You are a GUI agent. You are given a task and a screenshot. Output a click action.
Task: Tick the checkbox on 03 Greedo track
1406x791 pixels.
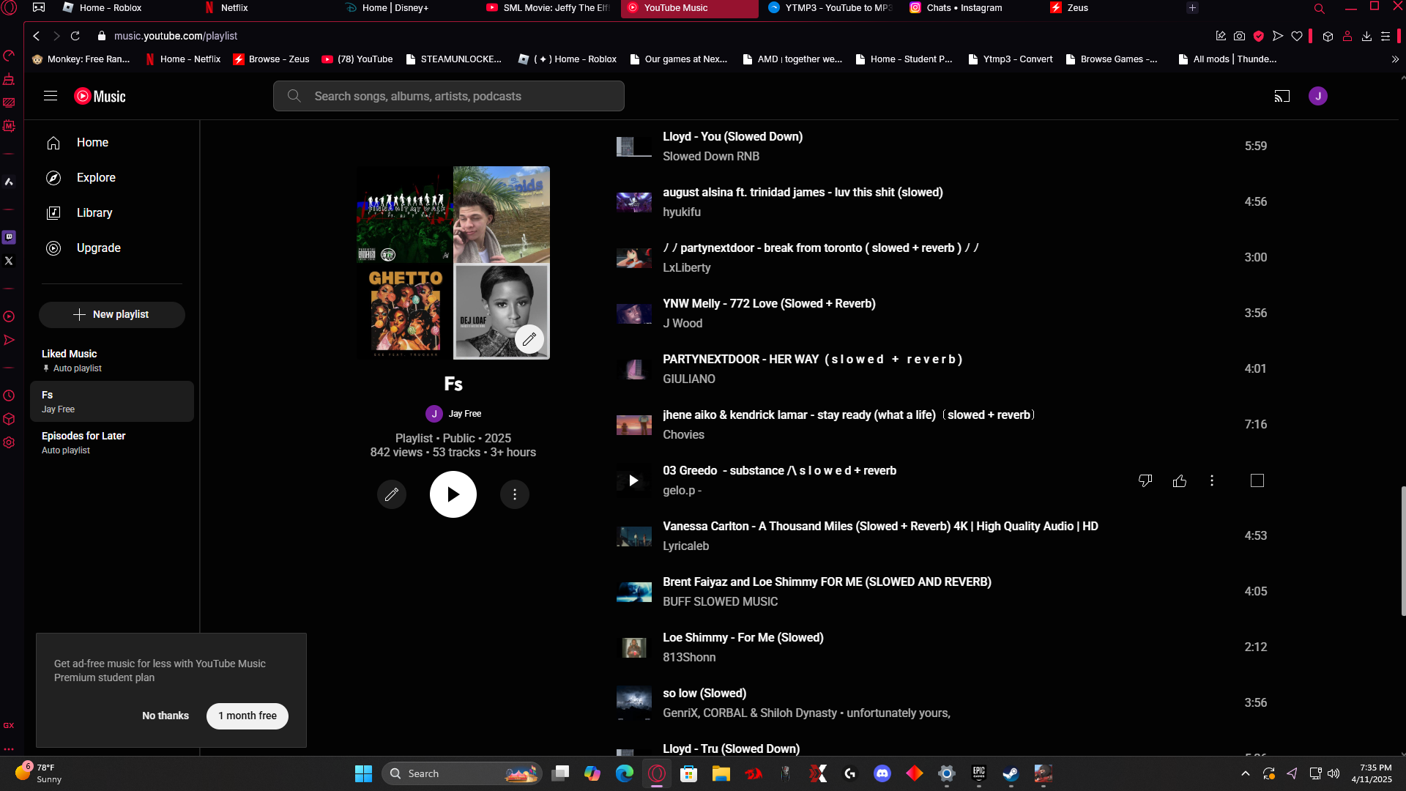click(1257, 480)
